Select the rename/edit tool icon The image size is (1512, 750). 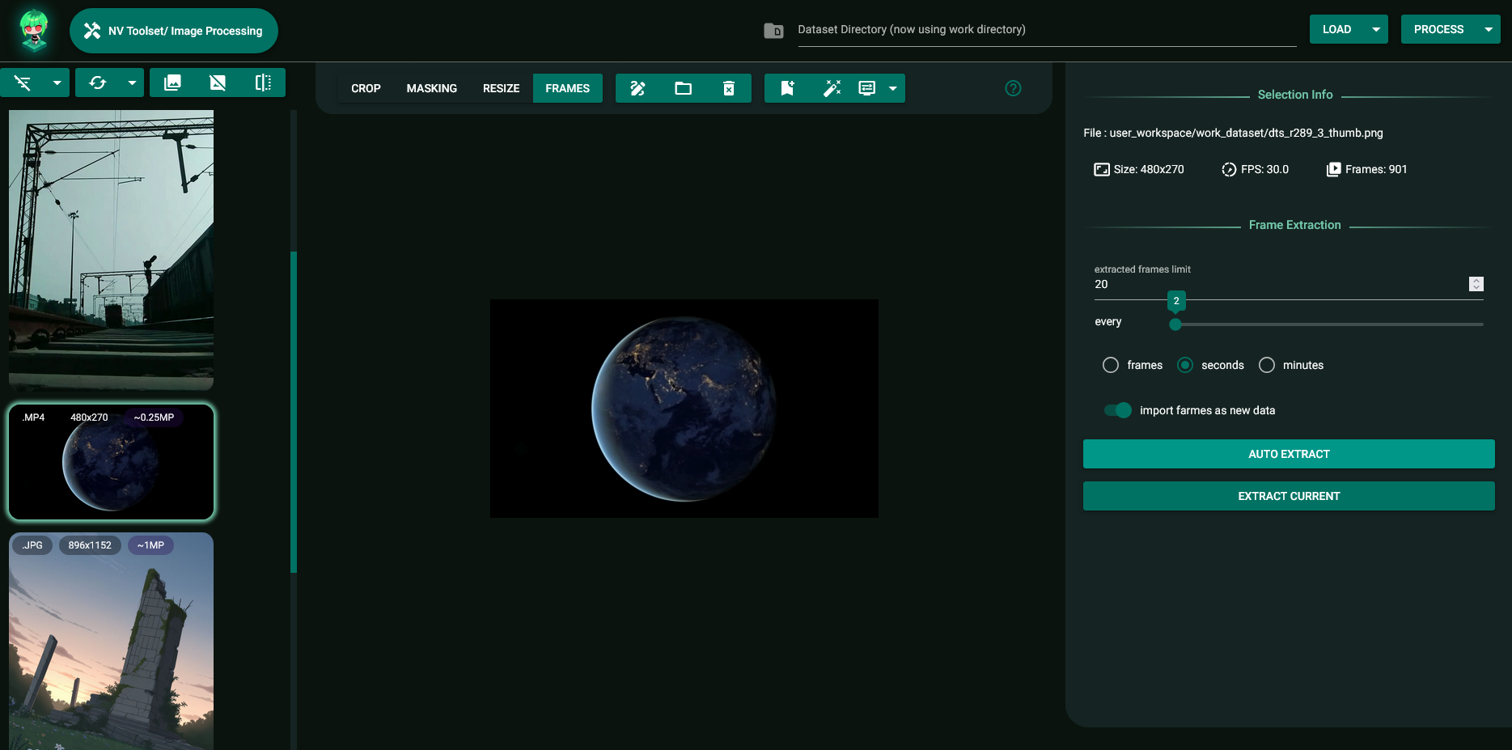(x=637, y=88)
